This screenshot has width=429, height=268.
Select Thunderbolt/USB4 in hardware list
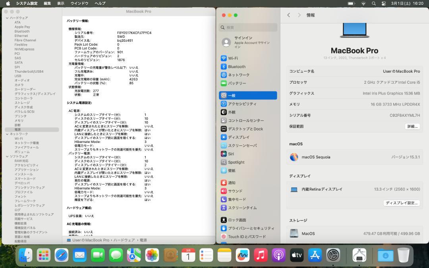coord(29,71)
